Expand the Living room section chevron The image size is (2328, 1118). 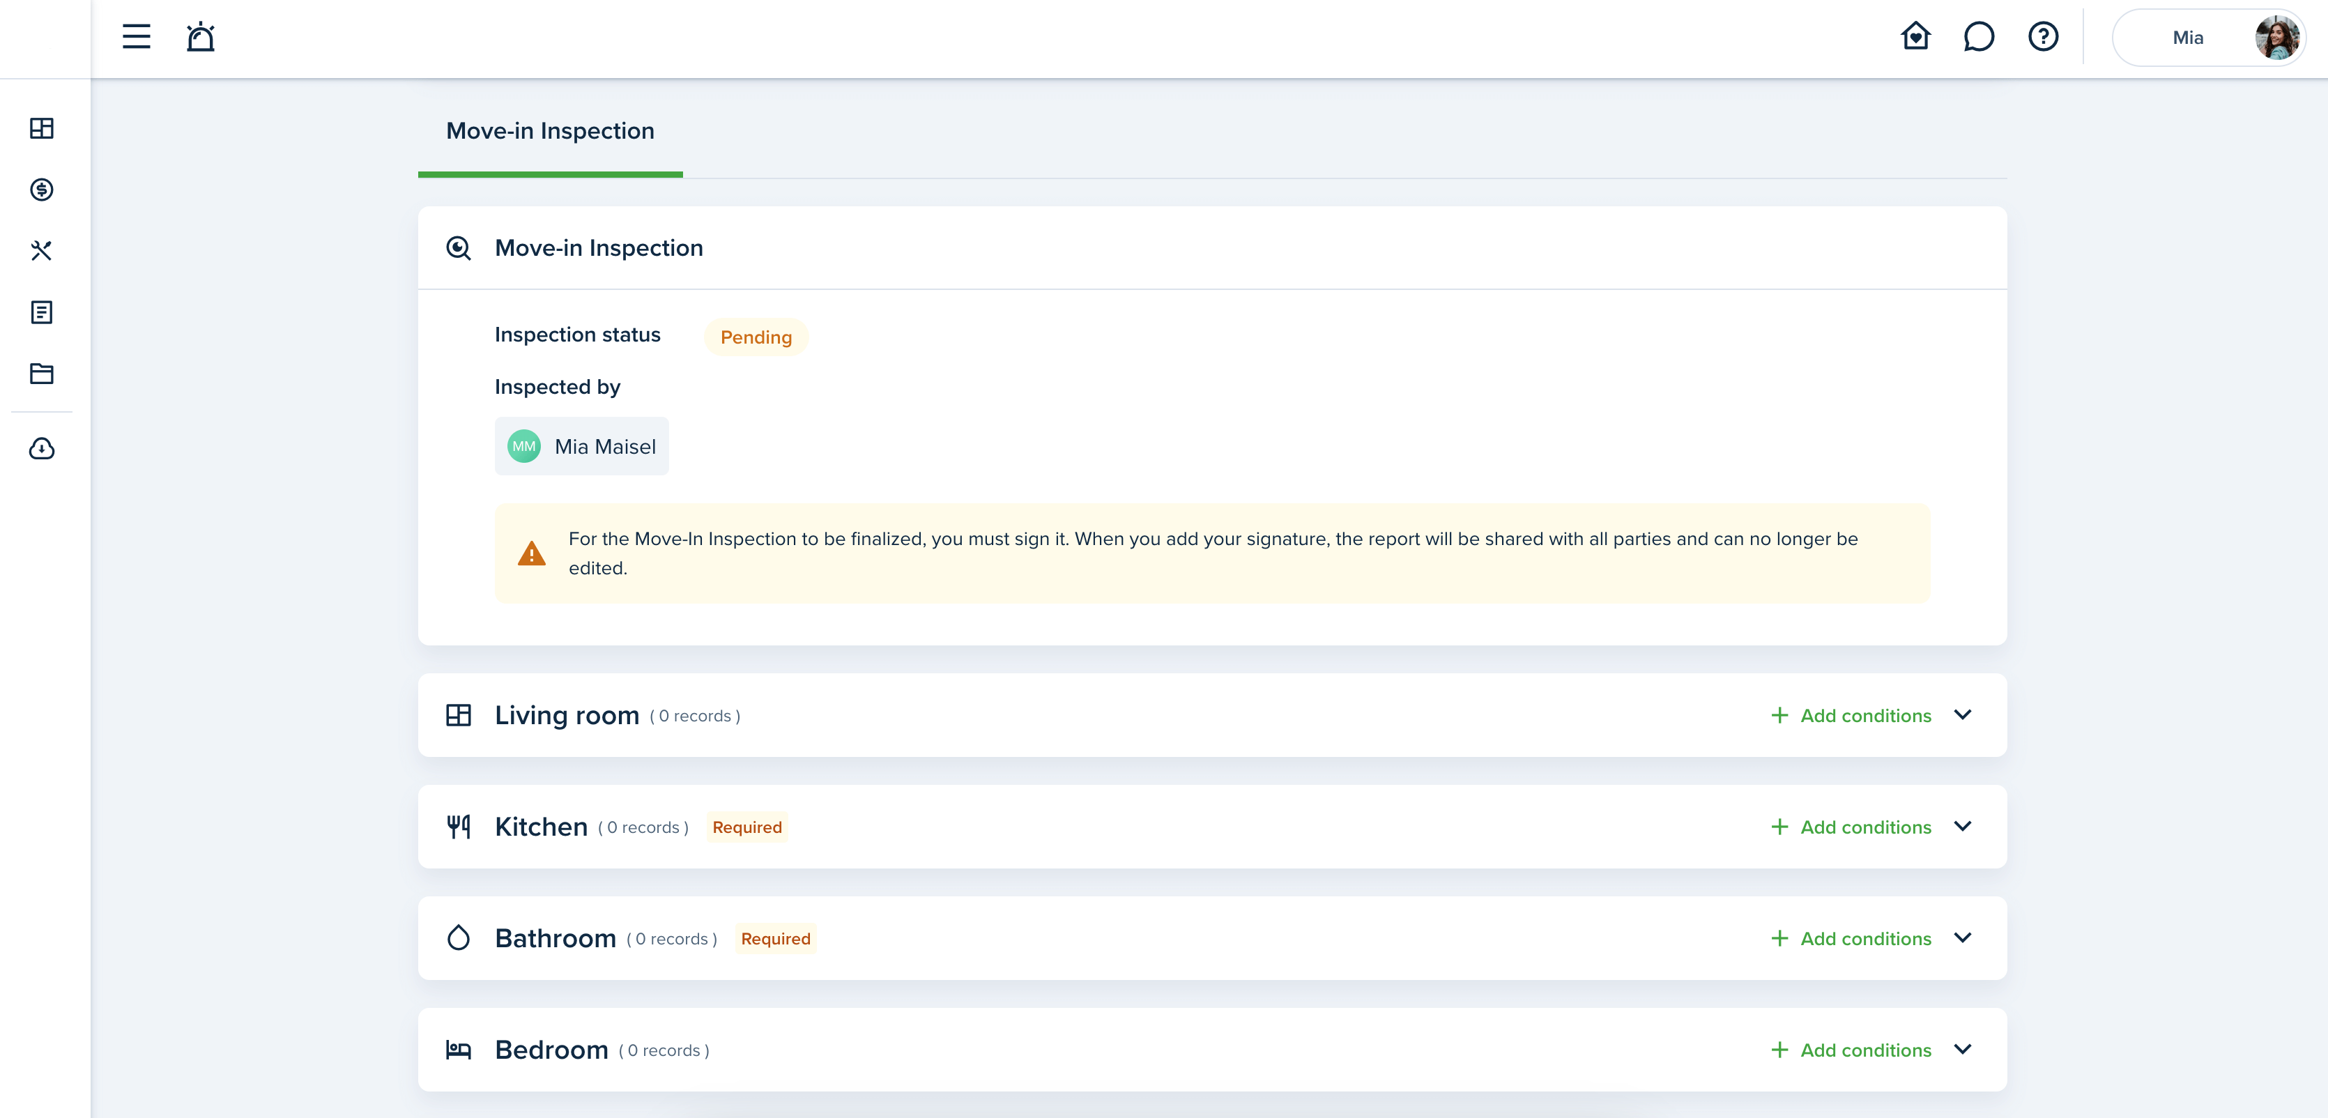pos(1963,715)
